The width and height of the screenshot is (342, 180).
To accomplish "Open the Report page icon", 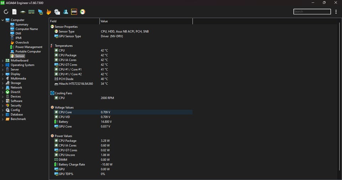I will coord(14,12).
